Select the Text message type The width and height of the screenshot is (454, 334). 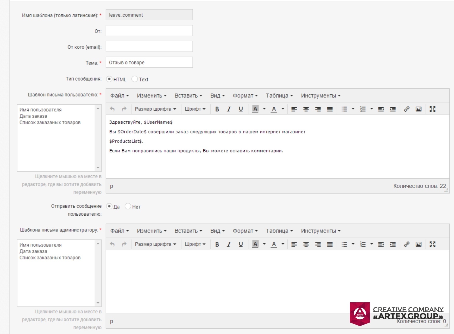pos(135,79)
